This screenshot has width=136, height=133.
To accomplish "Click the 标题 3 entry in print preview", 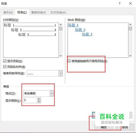I will (x=37, y=35).
